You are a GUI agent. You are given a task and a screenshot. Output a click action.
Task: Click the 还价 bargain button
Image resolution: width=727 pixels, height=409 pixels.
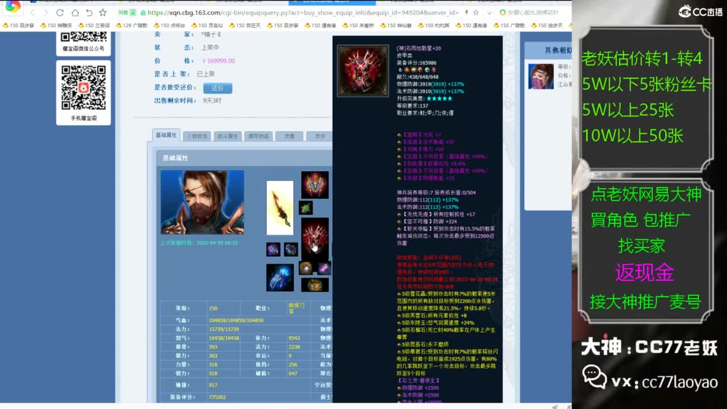click(x=218, y=88)
